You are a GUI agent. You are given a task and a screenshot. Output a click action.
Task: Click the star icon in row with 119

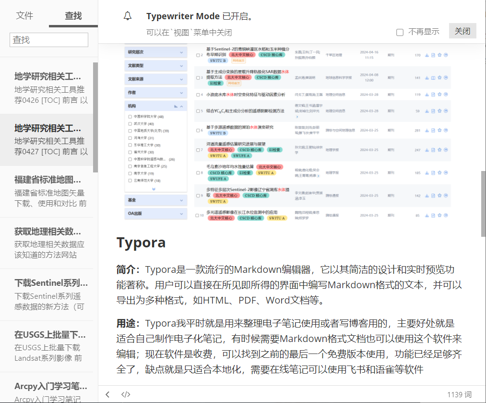click(x=439, y=94)
